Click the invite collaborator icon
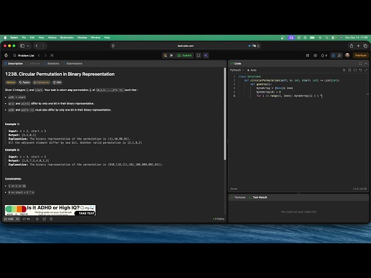Screen dimensions: 371x278 [x=340, y=56]
